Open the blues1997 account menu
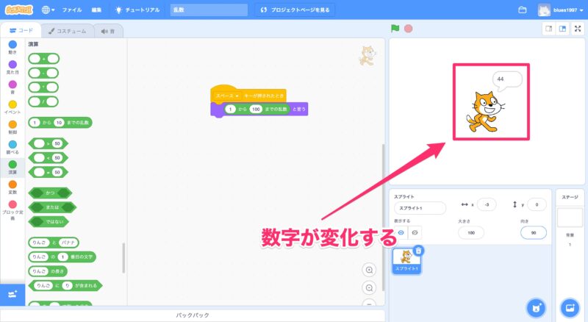588x322 pixels. coord(563,10)
